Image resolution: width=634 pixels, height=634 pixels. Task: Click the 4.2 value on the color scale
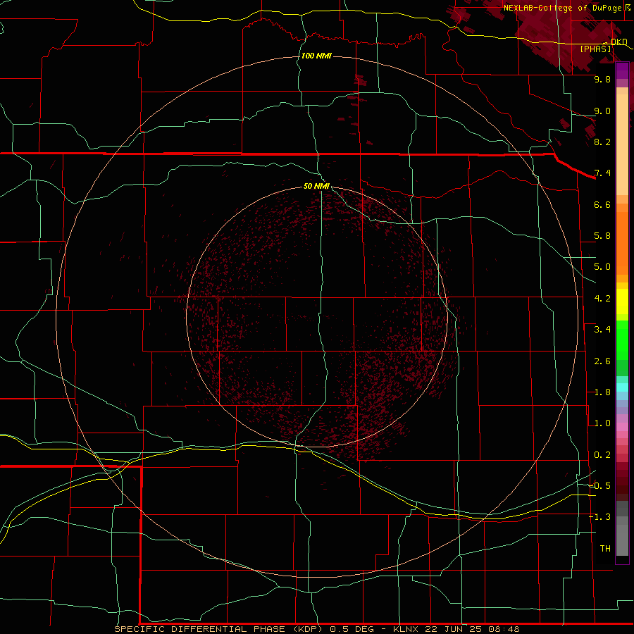[x=602, y=299]
